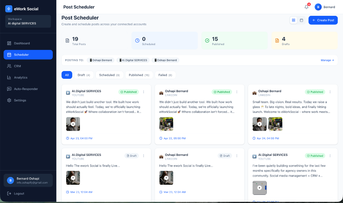
Task: Click clock icon beside Apr 23, 04:00 PM
Action: 68,138
